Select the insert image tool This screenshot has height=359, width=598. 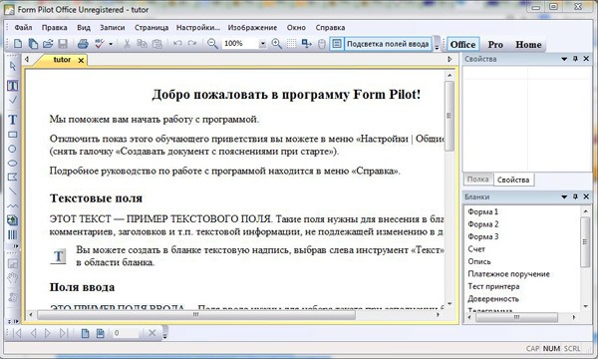click(x=13, y=220)
